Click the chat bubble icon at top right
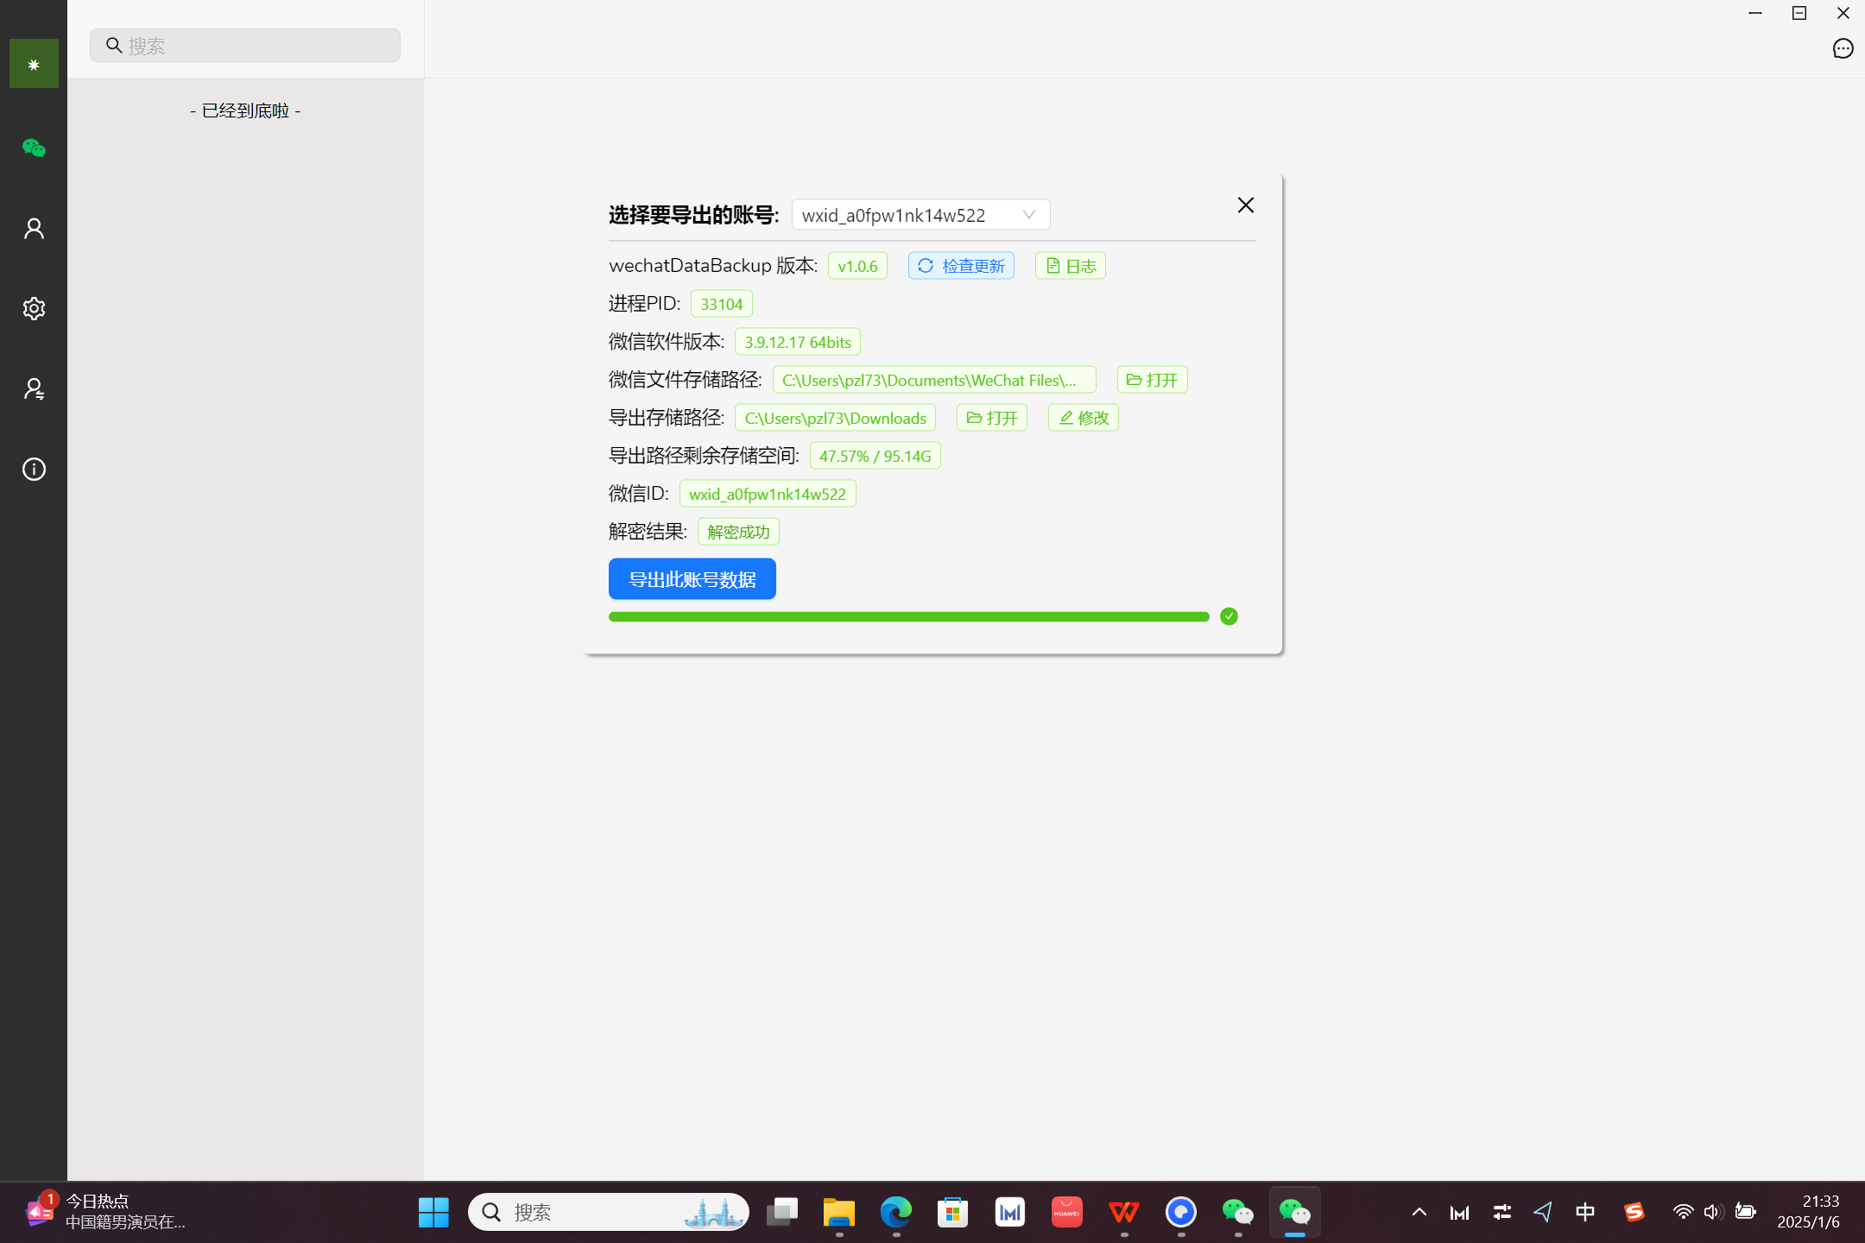 click(x=1843, y=49)
